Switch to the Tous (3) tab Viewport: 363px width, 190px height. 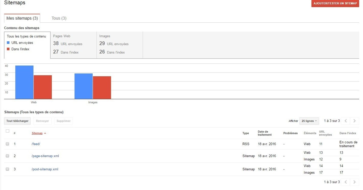[59, 18]
